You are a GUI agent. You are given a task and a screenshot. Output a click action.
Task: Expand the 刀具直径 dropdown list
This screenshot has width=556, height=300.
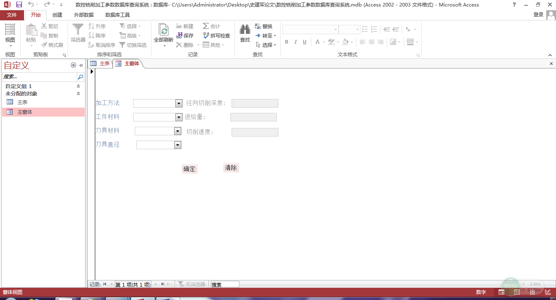(x=177, y=145)
